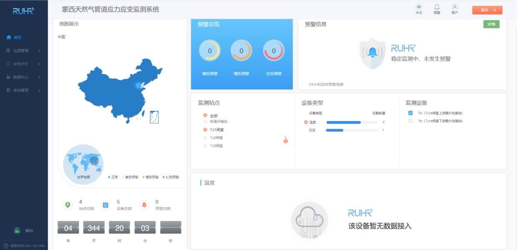Click the 账户 account icon
The image size is (517, 250).
[x=455, y=7]
